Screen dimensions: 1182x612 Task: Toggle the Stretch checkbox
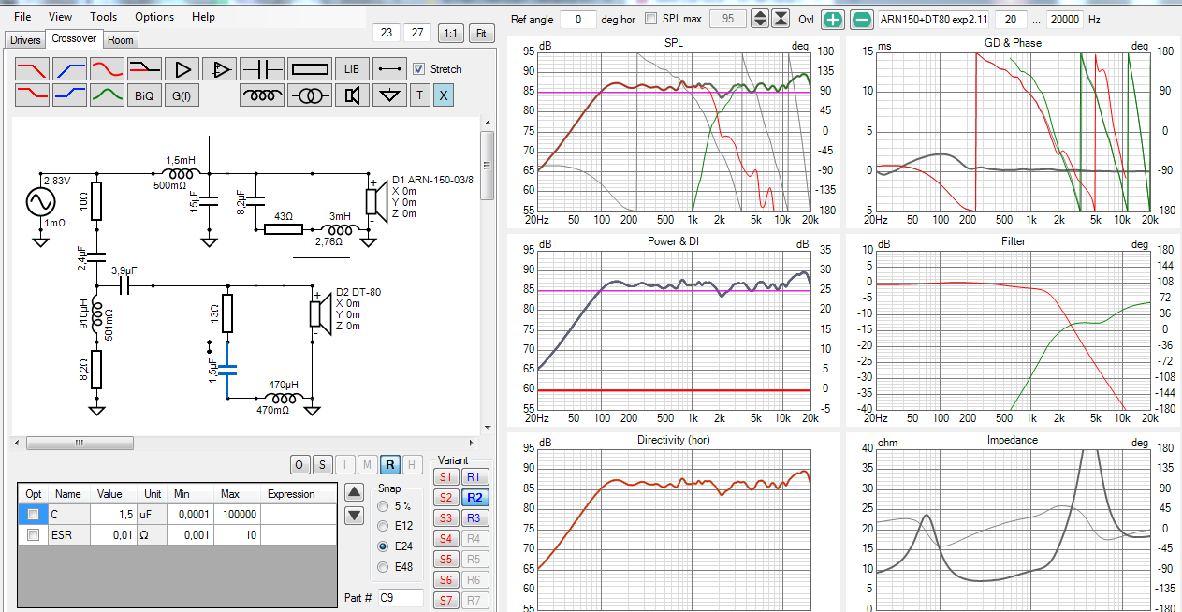(x=419, y=69)
